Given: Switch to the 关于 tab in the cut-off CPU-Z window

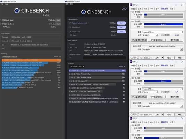Looking at the screenshot, I should click(x=172, y=122).
